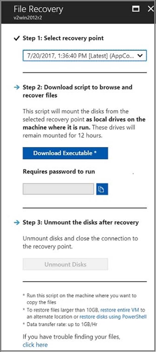This screenshot has height=352, width=156.
Task: Follow the restore disks using PowerShell link
Action: [x=113, y=317]
